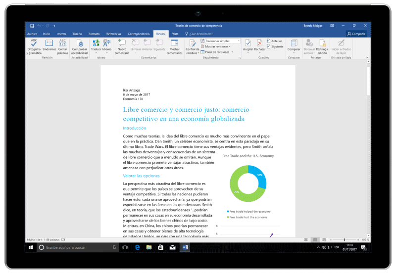
Task: Click the ¿Qué desea hacer? search box
Action: (199, 34)
